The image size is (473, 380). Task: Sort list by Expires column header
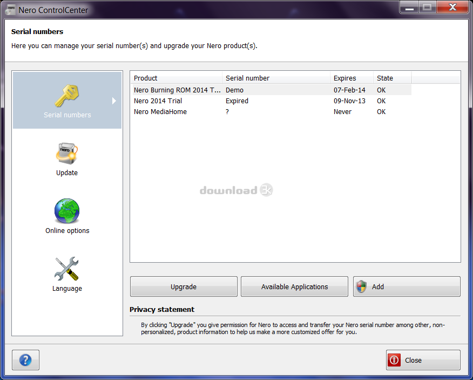[351, 78]
